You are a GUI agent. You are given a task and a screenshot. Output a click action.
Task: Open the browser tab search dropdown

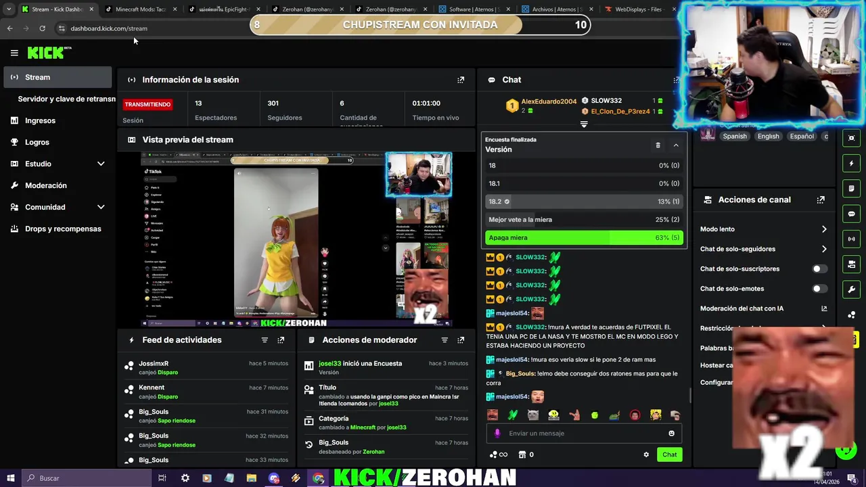click(8, 9)
